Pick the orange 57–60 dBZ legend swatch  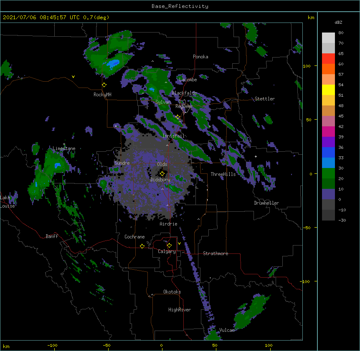(328, 69)
